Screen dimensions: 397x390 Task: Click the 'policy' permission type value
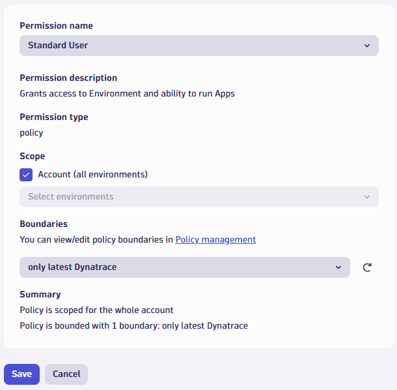point(31,132)
